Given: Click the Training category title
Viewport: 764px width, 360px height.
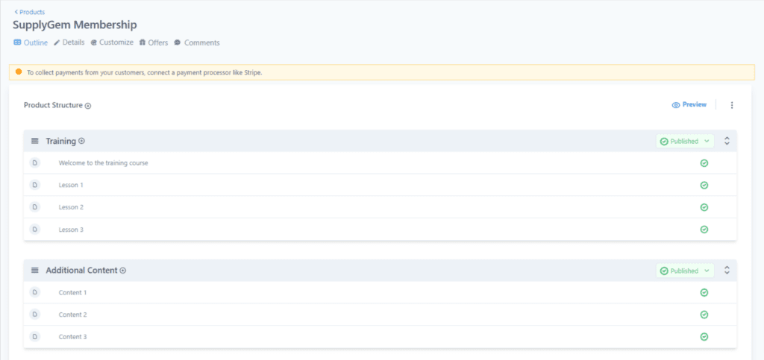Looking at the screenshot, I should point(61,141).
